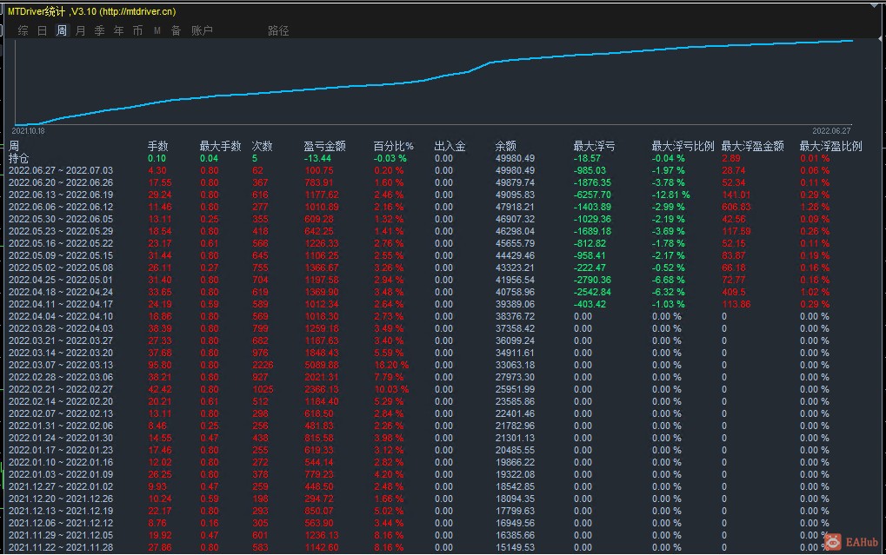Image resolution: width=886 pixels, height=555 pixels.
Task: Click the 百分比% column header
Action: pyautogui.click(x=393, y=146)
